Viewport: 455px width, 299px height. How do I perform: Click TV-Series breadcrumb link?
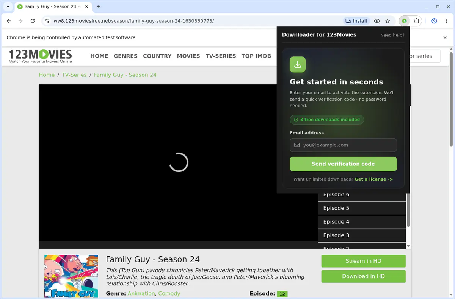coord(74,75)
